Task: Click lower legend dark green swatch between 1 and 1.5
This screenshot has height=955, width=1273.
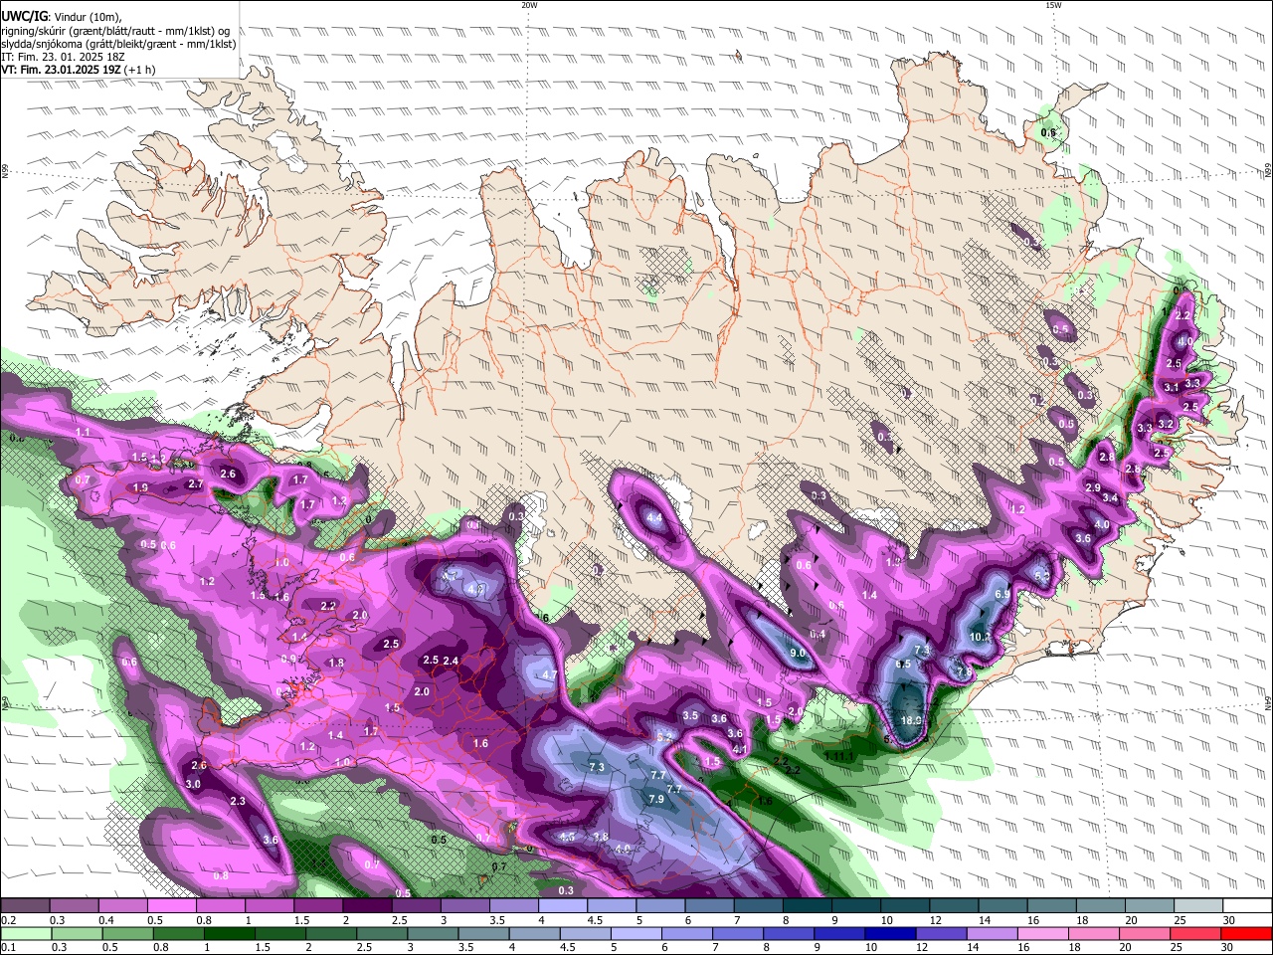Action: [229, 933]
